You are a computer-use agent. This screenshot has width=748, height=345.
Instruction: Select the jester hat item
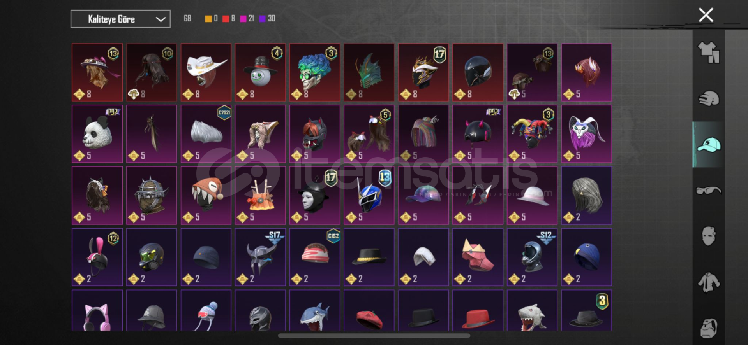[x=532, y=134]
